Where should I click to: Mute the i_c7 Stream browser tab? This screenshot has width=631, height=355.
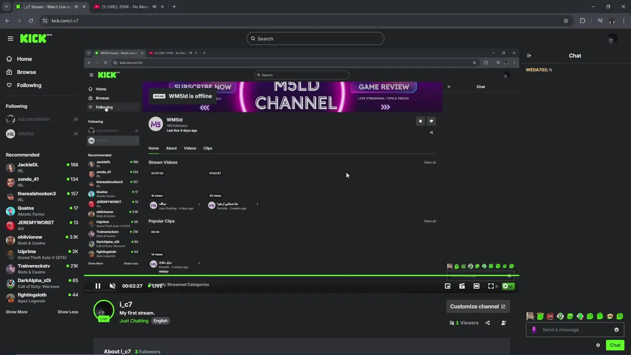click(x=76, y=7)
